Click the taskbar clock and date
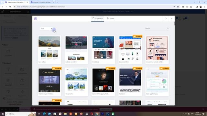The height and width of the screenshot is (116, 207). point(198,114)
